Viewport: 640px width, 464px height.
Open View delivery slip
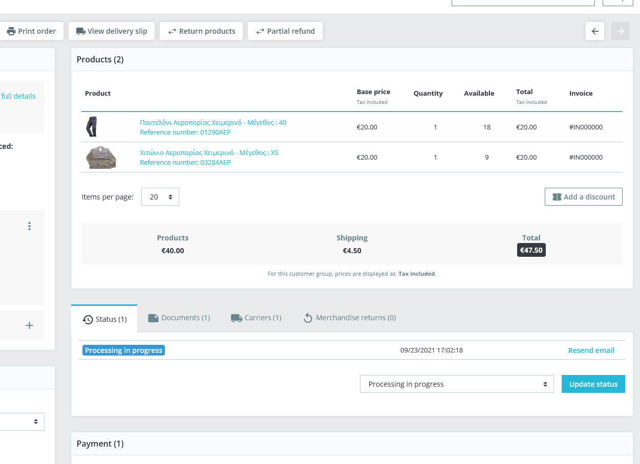tap(112, 31)
